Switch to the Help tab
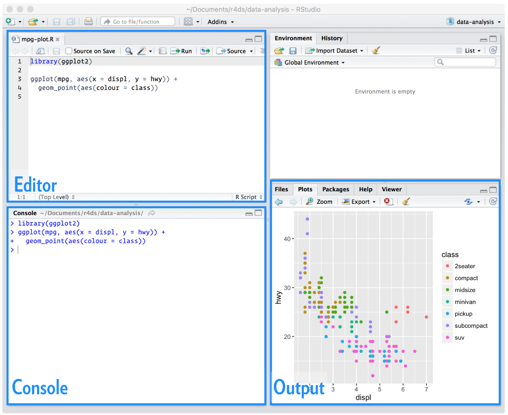The height and width of the screenshot is (415, 508). [x=366, y=189]
